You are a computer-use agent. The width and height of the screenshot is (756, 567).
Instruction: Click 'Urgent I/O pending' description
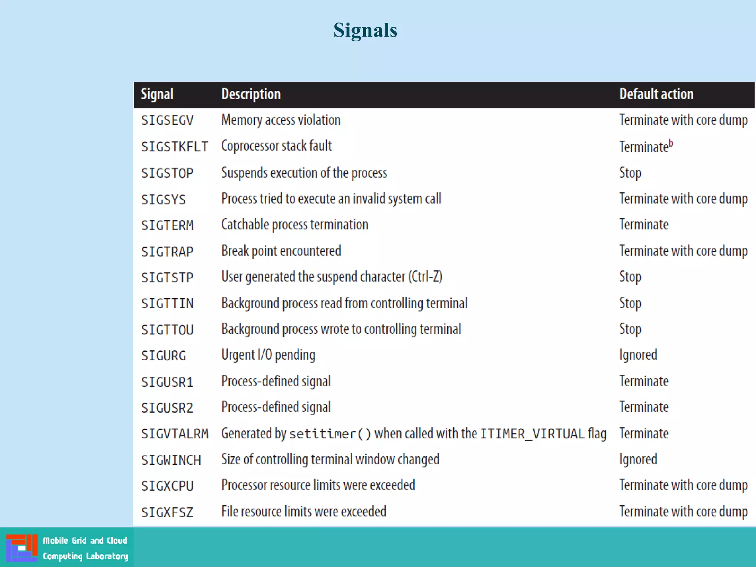pyautogui.click(x=268, y=355)
